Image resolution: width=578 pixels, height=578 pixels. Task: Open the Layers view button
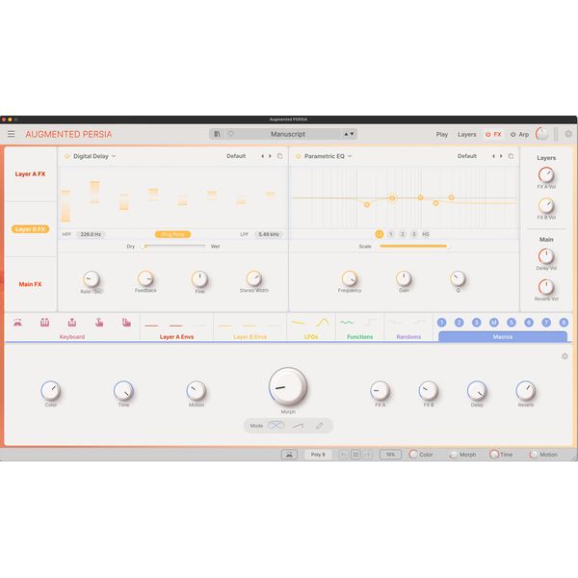tap(467, 134)
